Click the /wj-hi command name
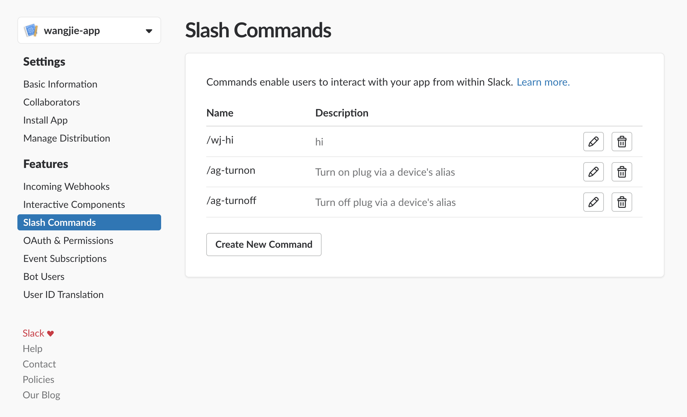 click(220, 140)
